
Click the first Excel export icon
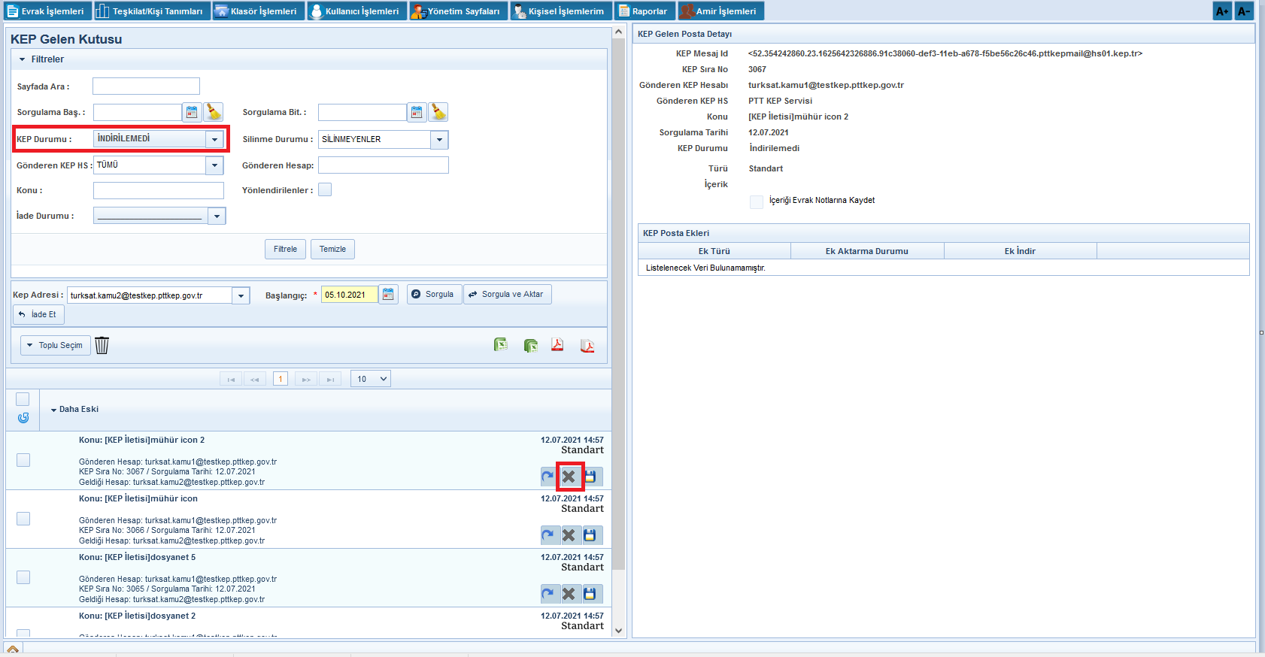click(x=501, y=345)
